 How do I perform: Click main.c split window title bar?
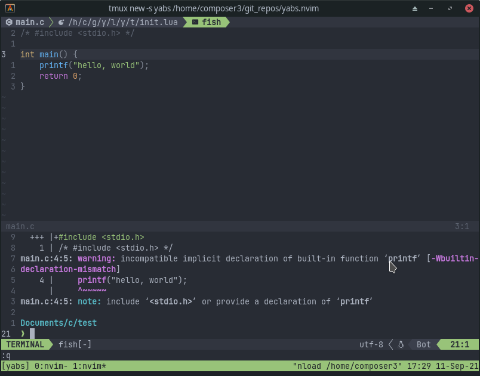tap(240, 226)
